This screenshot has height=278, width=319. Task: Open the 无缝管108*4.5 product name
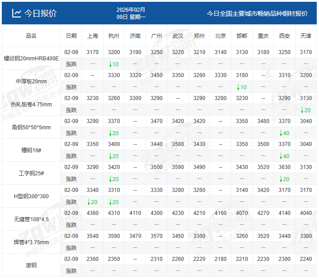click(31, 219)
